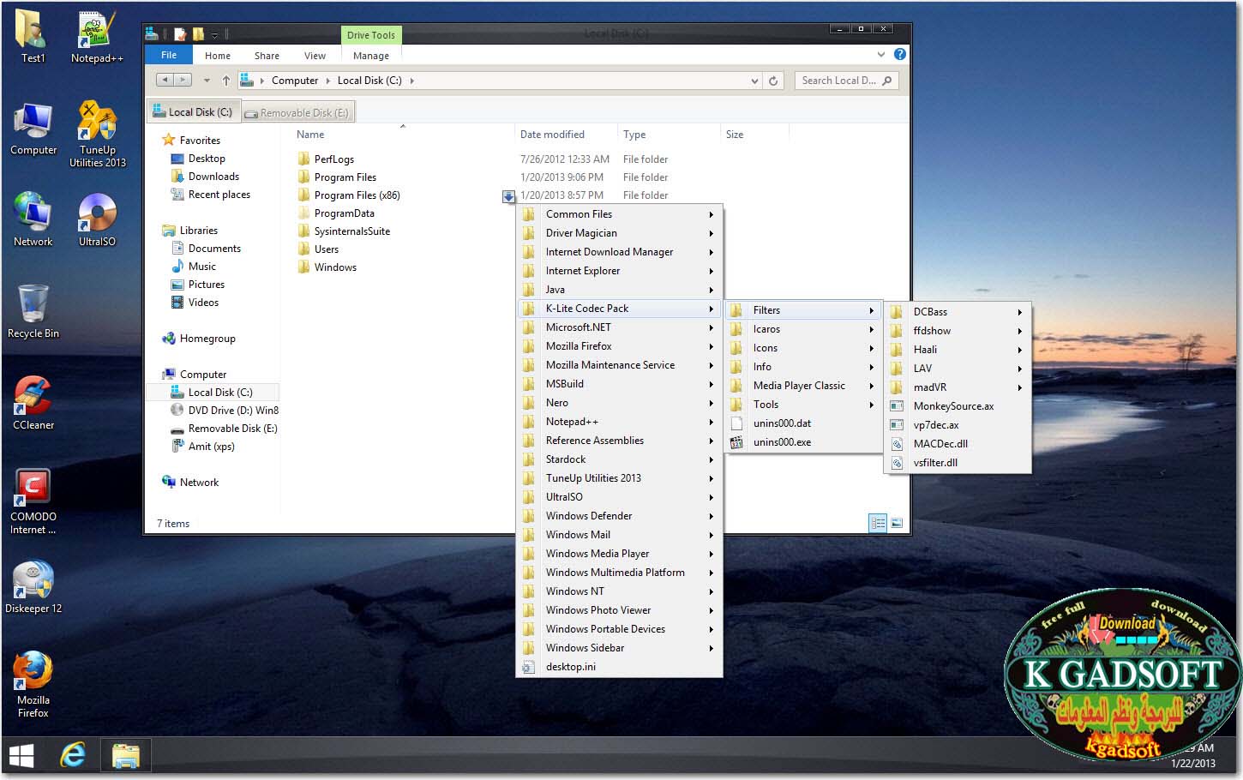
Task: Select the LAV folder entry
Action: click(958, 369)
